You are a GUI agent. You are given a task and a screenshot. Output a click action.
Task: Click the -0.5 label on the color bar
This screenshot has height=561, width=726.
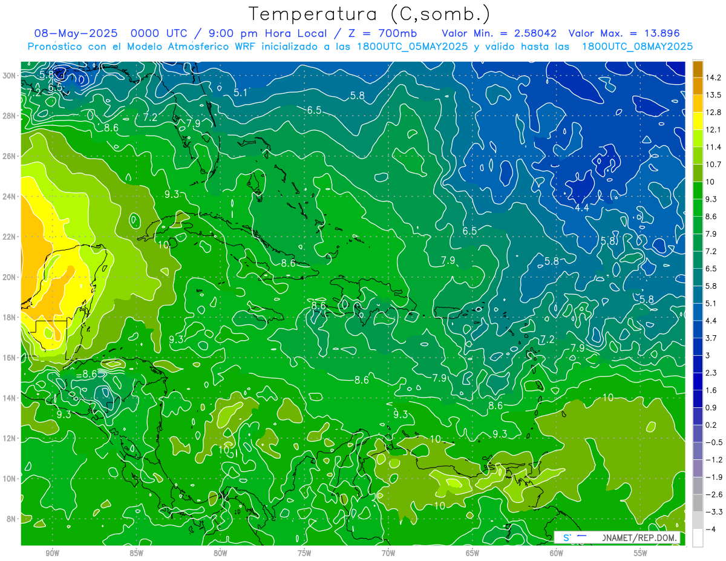point(714,442)
